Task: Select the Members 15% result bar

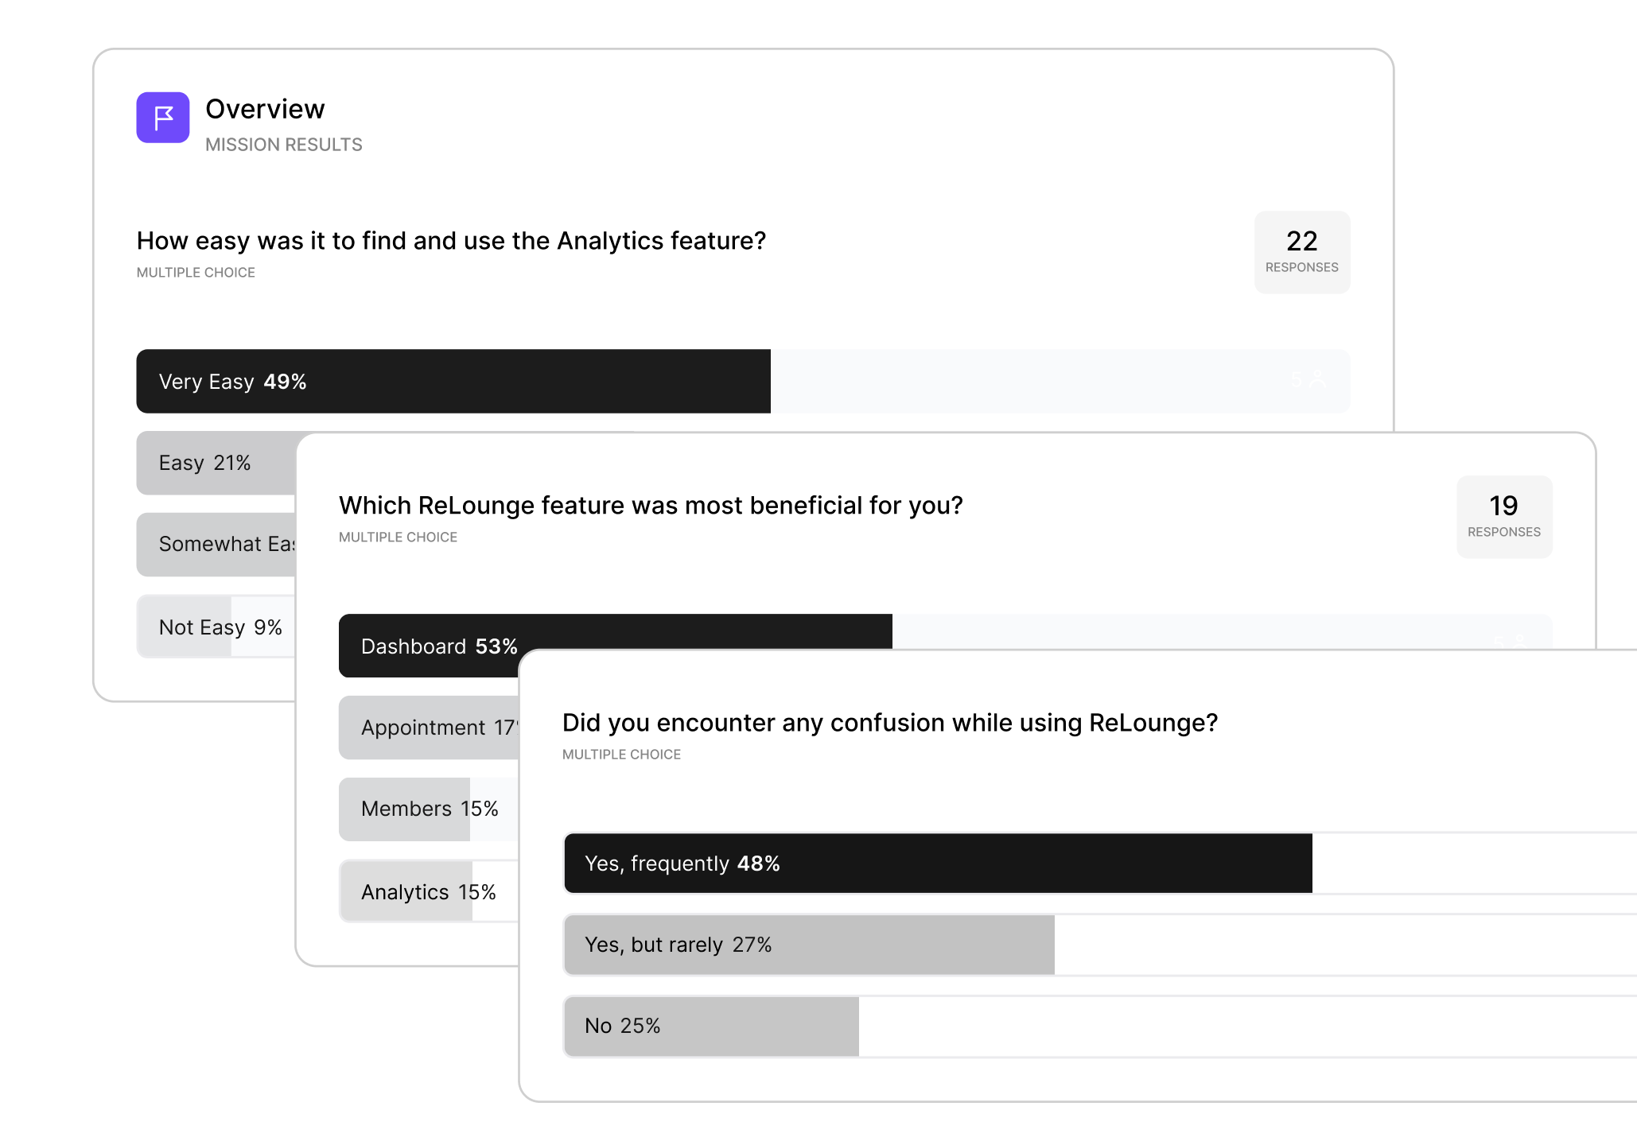Action: [x=429, y=809]
